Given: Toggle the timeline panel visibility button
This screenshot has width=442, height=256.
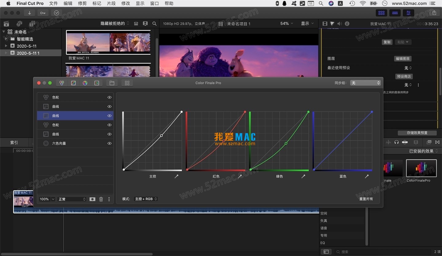Looking at the screenshot, I should [395, 13].
